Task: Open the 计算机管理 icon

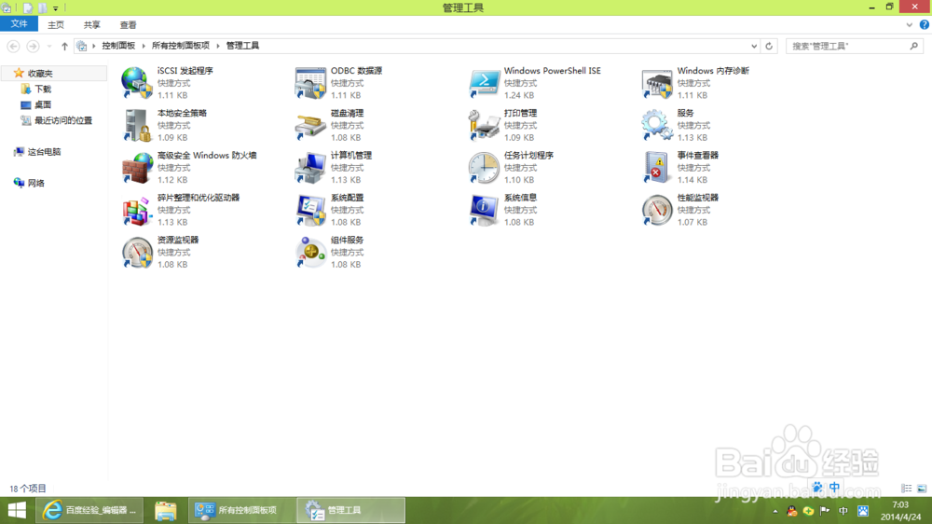Action: [310, 167]
